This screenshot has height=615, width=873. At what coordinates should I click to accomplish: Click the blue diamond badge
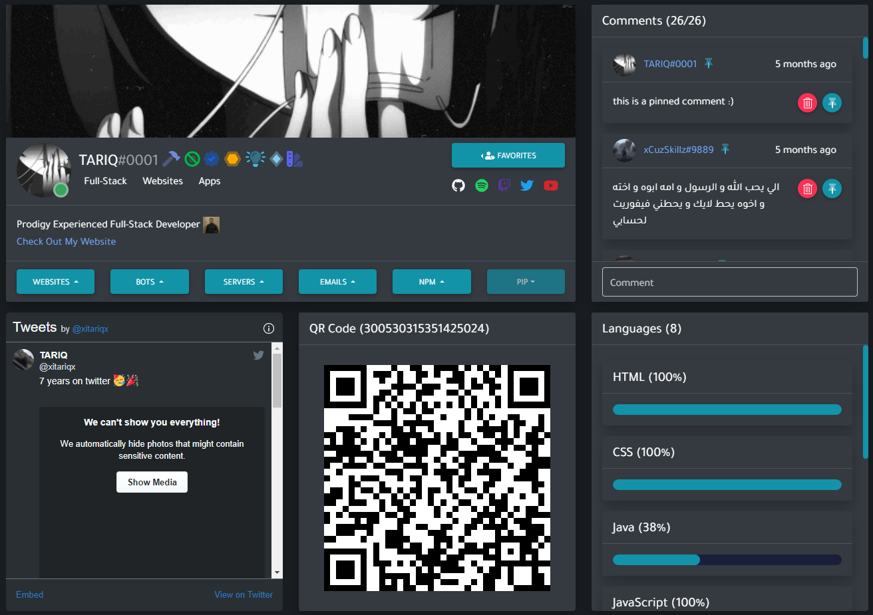[276, 159]
